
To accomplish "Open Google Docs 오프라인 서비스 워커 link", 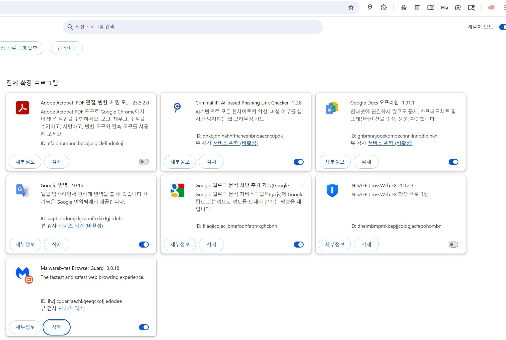I will click(x=390, y=143).
